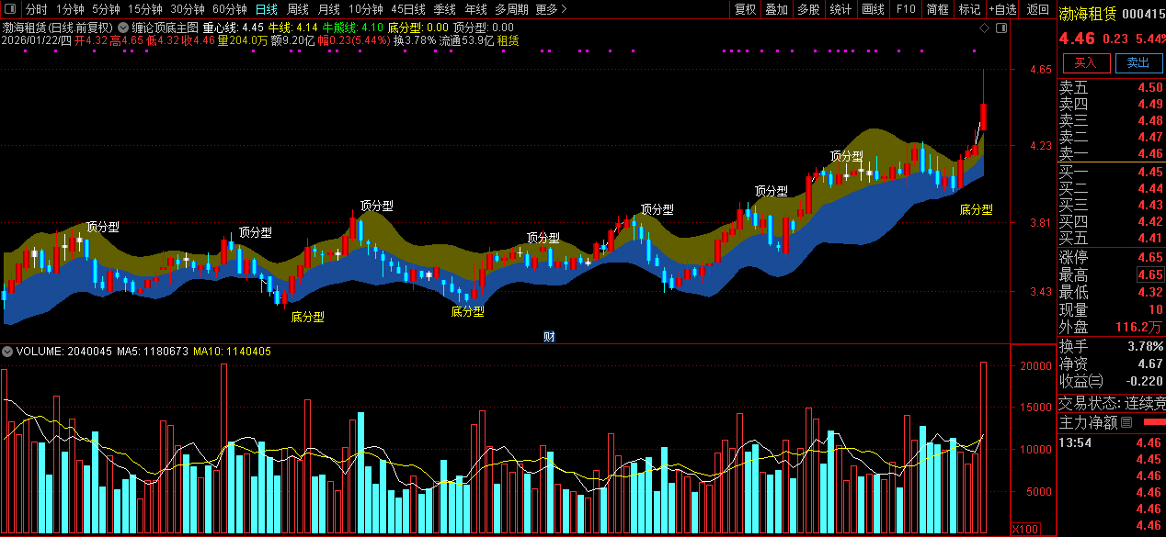Select the 15分钟 period tab
This screenshot has height=537, width=1166.
tap(144, 9)
